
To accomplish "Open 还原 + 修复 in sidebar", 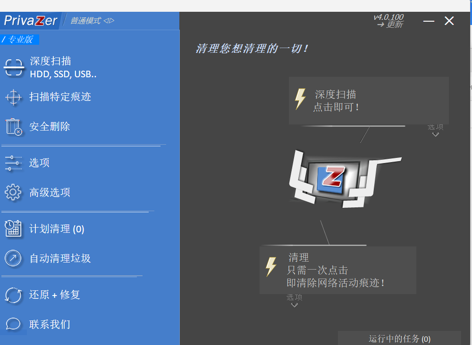I will 54,295.
